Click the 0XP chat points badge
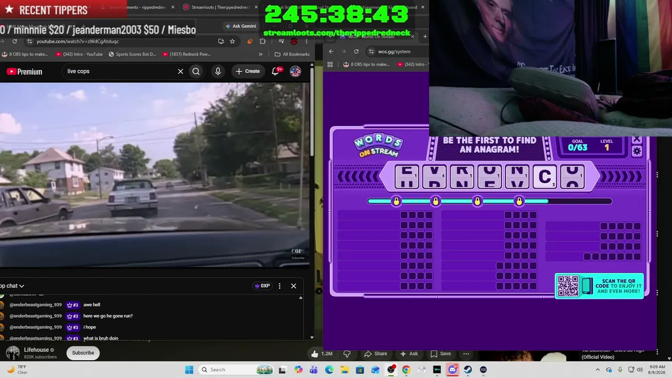The height and width of the screenshot is (378, 672). 262,286
